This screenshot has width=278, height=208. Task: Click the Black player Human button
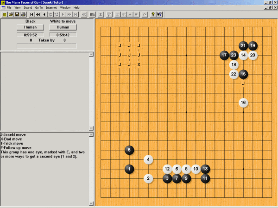(30, 27)
